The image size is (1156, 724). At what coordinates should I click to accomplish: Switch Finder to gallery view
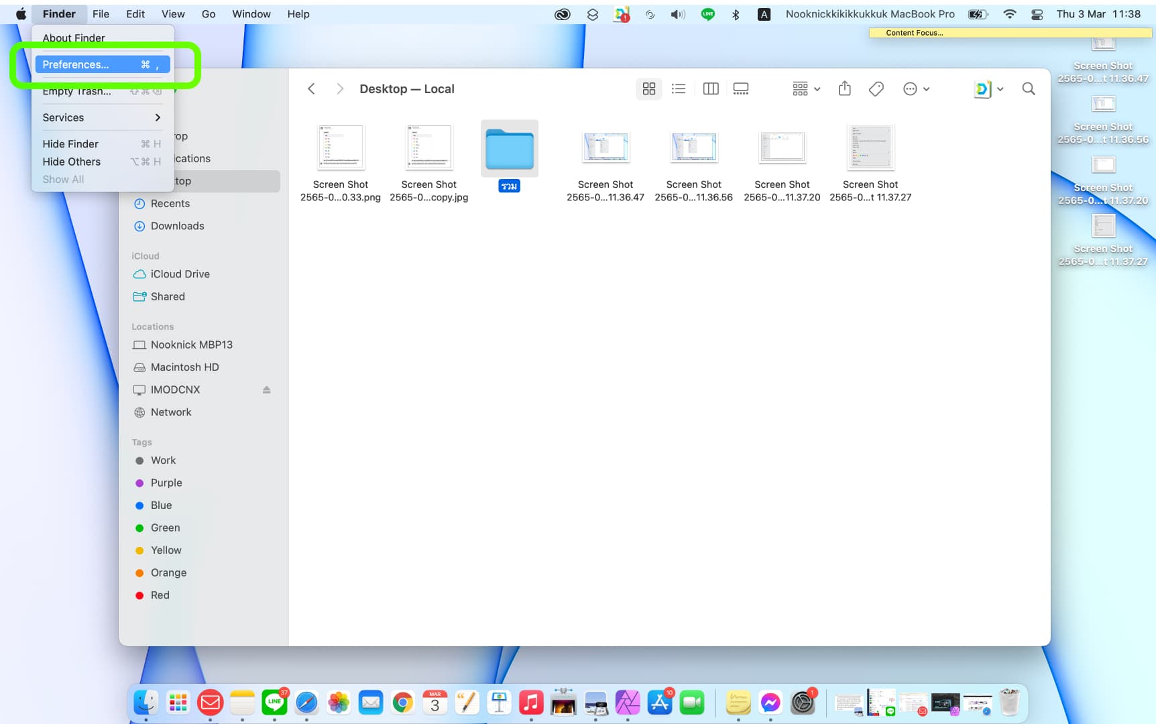coord(740,88)
